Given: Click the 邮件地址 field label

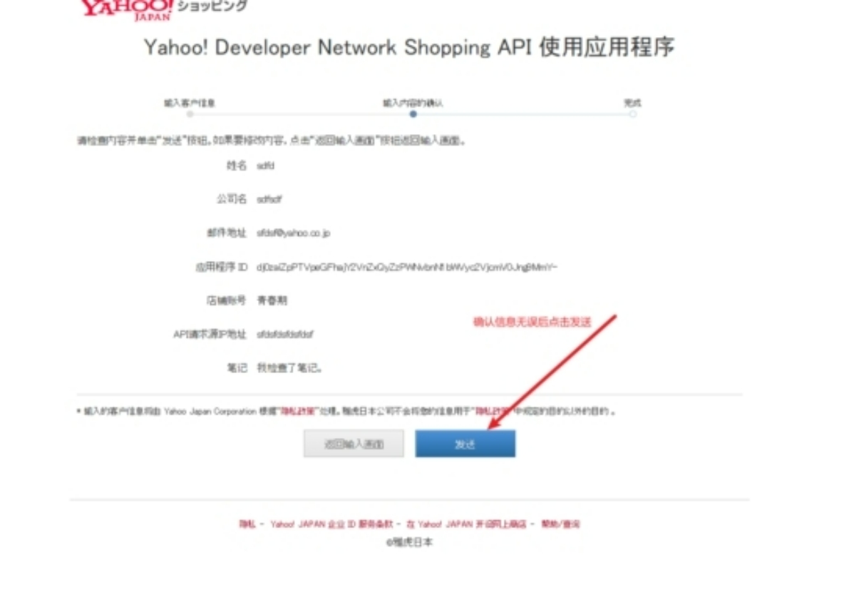Looking at the screenshot, I should pyautogui.click(x=227, y=233).
